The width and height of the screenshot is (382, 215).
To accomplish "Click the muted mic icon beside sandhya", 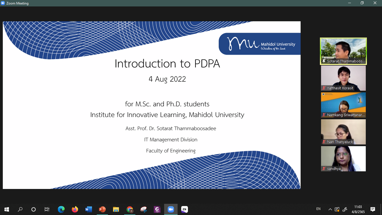I will [324, 169].
